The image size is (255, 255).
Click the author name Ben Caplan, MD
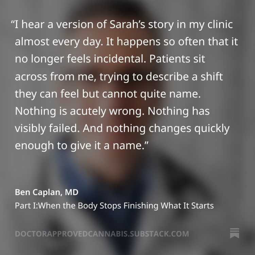(47, 192)
